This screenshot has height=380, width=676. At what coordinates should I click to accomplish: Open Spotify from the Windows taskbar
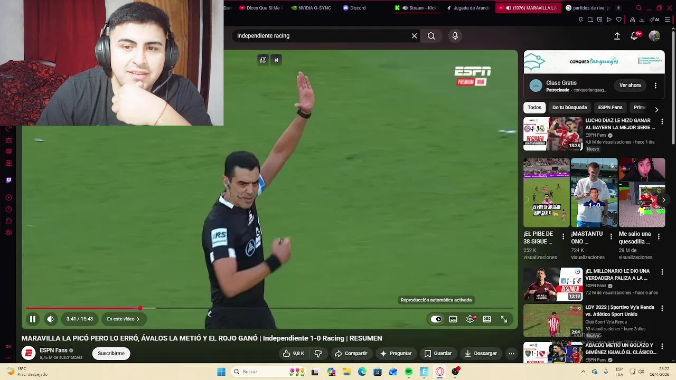click(x=409, y=372)
